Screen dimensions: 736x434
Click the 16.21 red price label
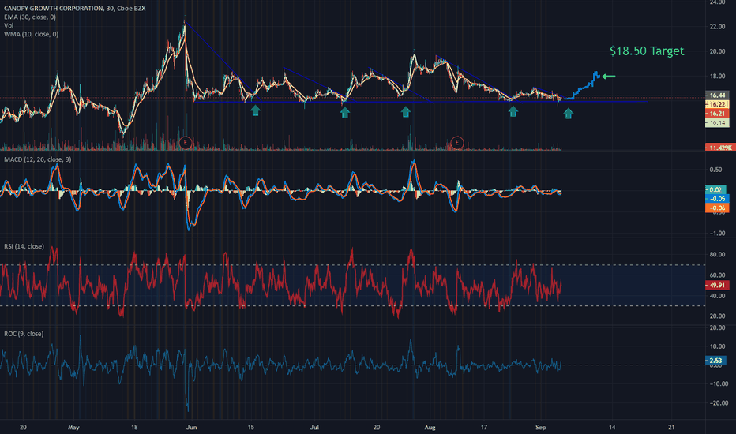coord(717,114)
